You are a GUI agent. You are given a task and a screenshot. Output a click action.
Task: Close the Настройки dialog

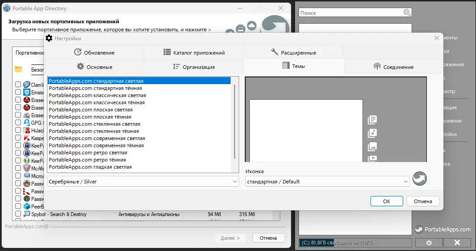(436, 38)
